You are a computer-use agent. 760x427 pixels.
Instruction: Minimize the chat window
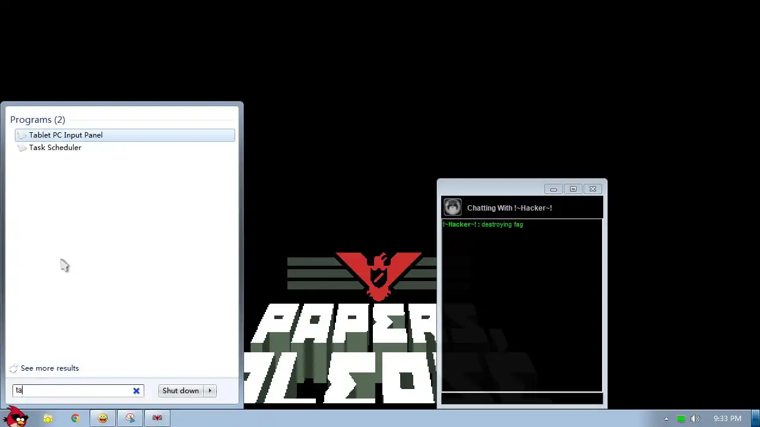[553, 189]
